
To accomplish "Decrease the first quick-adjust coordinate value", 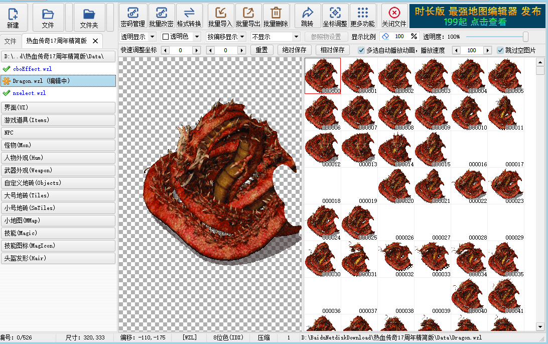I will [x=166, y=50].
